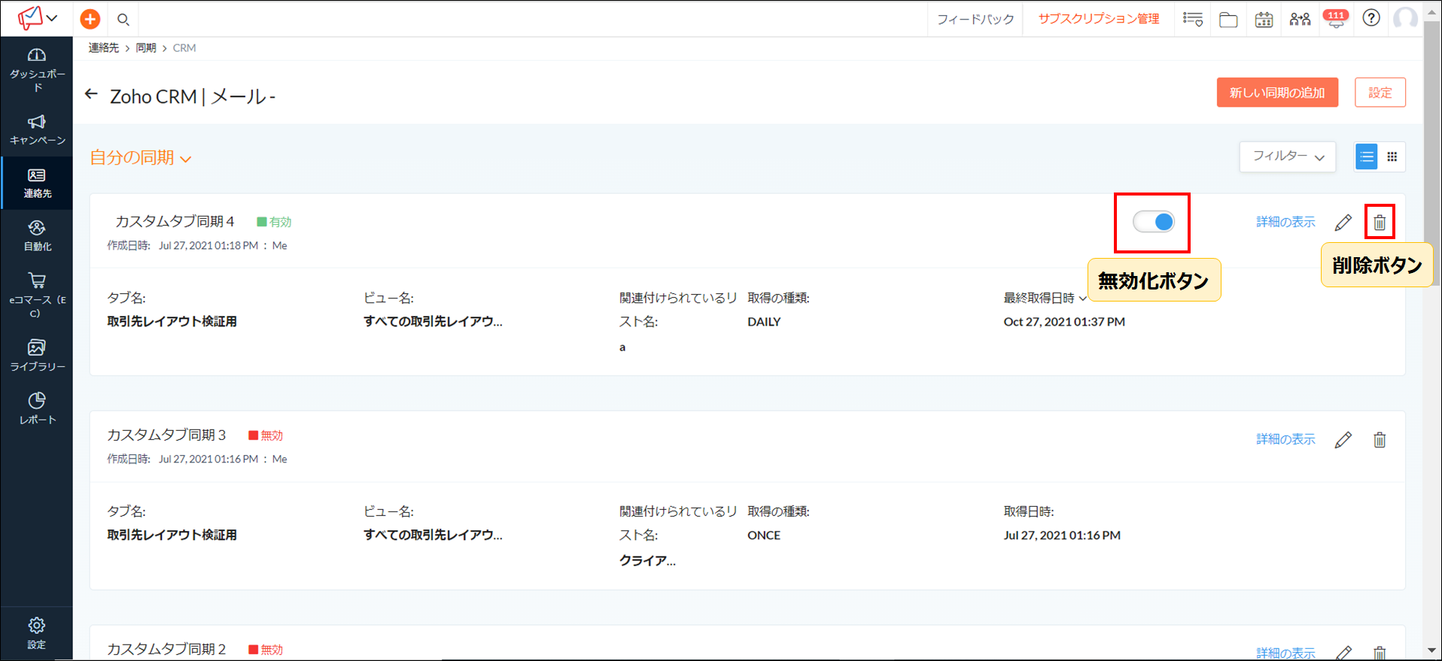Screen dimensions: 1442x661
Task: Delete カスタムタブ同期 3 with trash icon
Action: pos(1380,440)
